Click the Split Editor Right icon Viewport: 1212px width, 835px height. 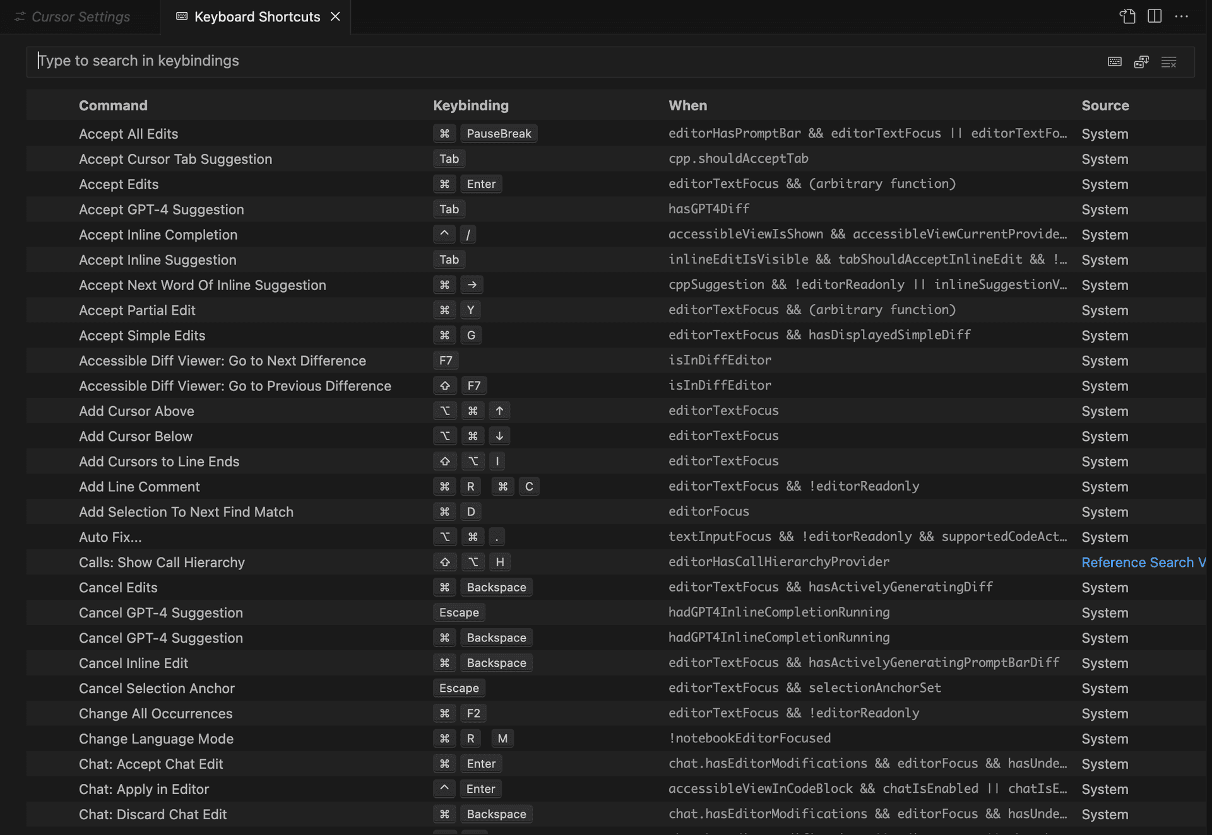click(x=1155, y=16)
